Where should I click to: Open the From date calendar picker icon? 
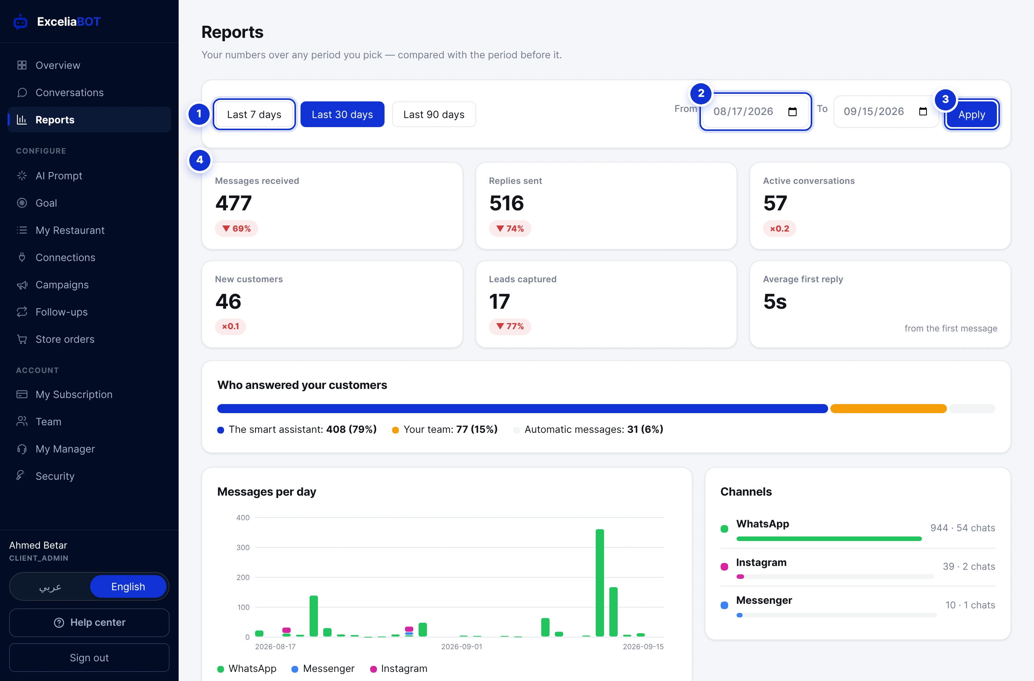point(793,112)
